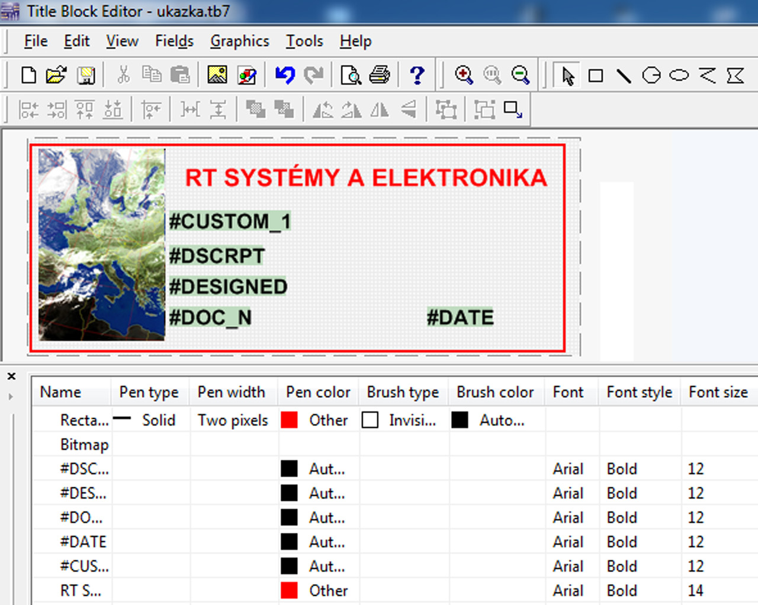
Task: Click the Align left icon
Action: click(x=28, y=110)
